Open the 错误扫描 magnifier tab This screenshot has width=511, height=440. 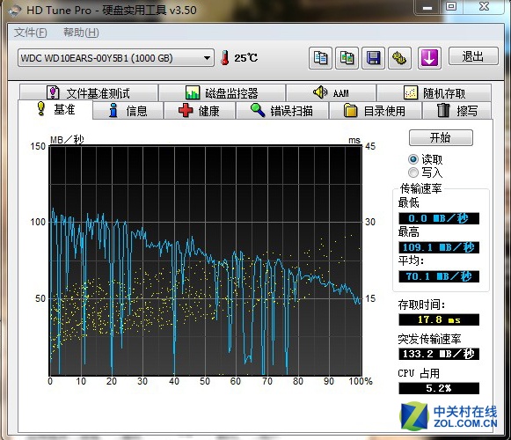[282, 111]
